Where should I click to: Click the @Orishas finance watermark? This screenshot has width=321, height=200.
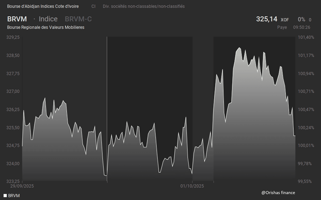pos(278,193)
